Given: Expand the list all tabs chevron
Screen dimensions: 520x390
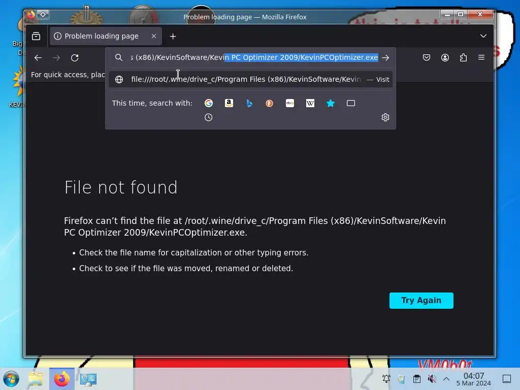Looking at the screenshot, I should pos(483,36).
